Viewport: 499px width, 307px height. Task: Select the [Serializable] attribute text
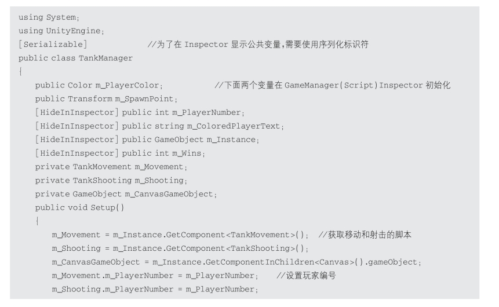click(x=53, y=44)
